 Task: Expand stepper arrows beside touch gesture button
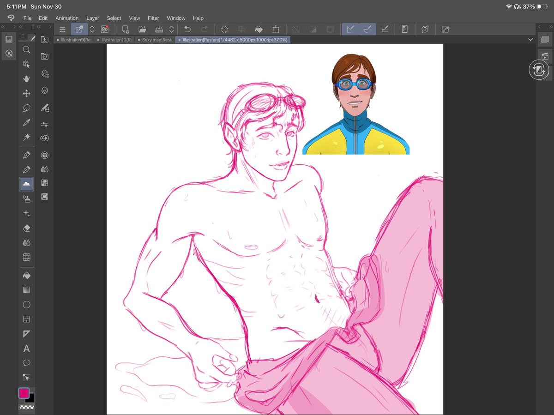click(x=92, y=29)
